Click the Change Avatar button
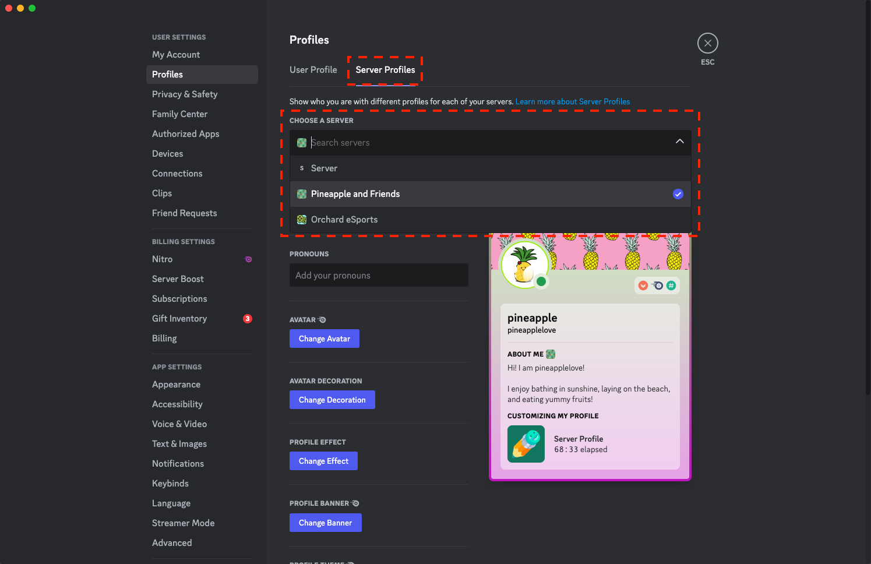 click(325, 339)
